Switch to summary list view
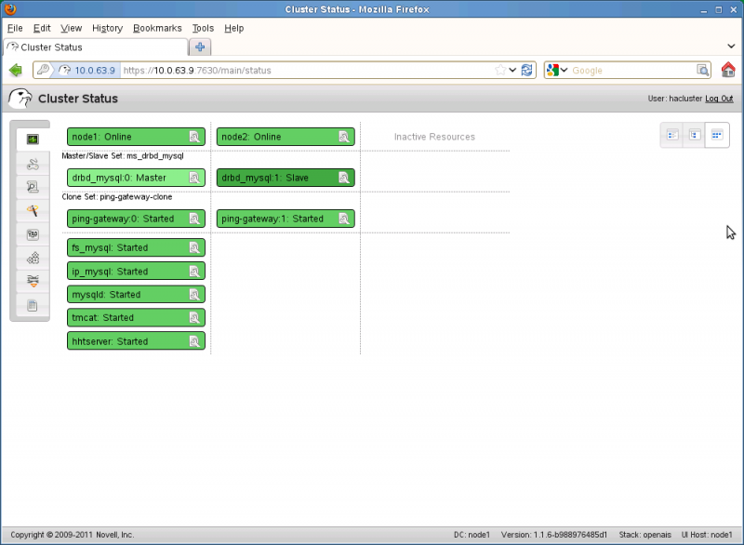 (x=671, y=135)
